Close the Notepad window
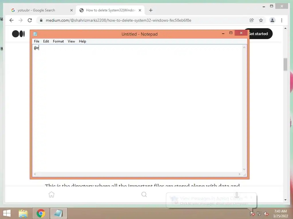The width and height of the screenshot is (293, 219). (241, 33)
